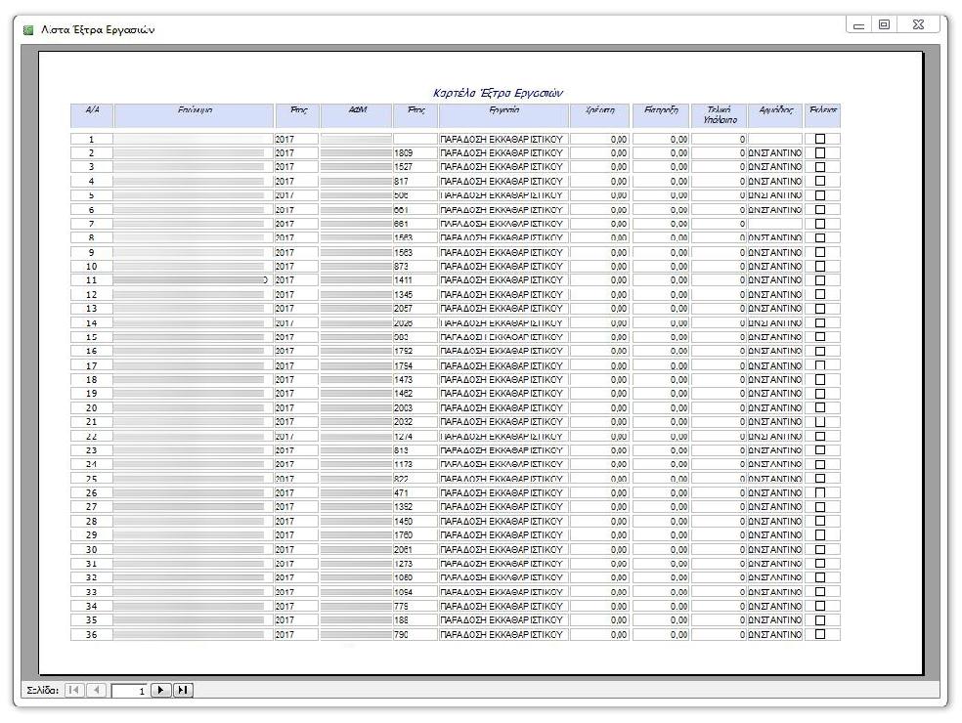Screen dimensions: 962x723
Task: Select code 1527 in row 3
Action: pos(403,167)
